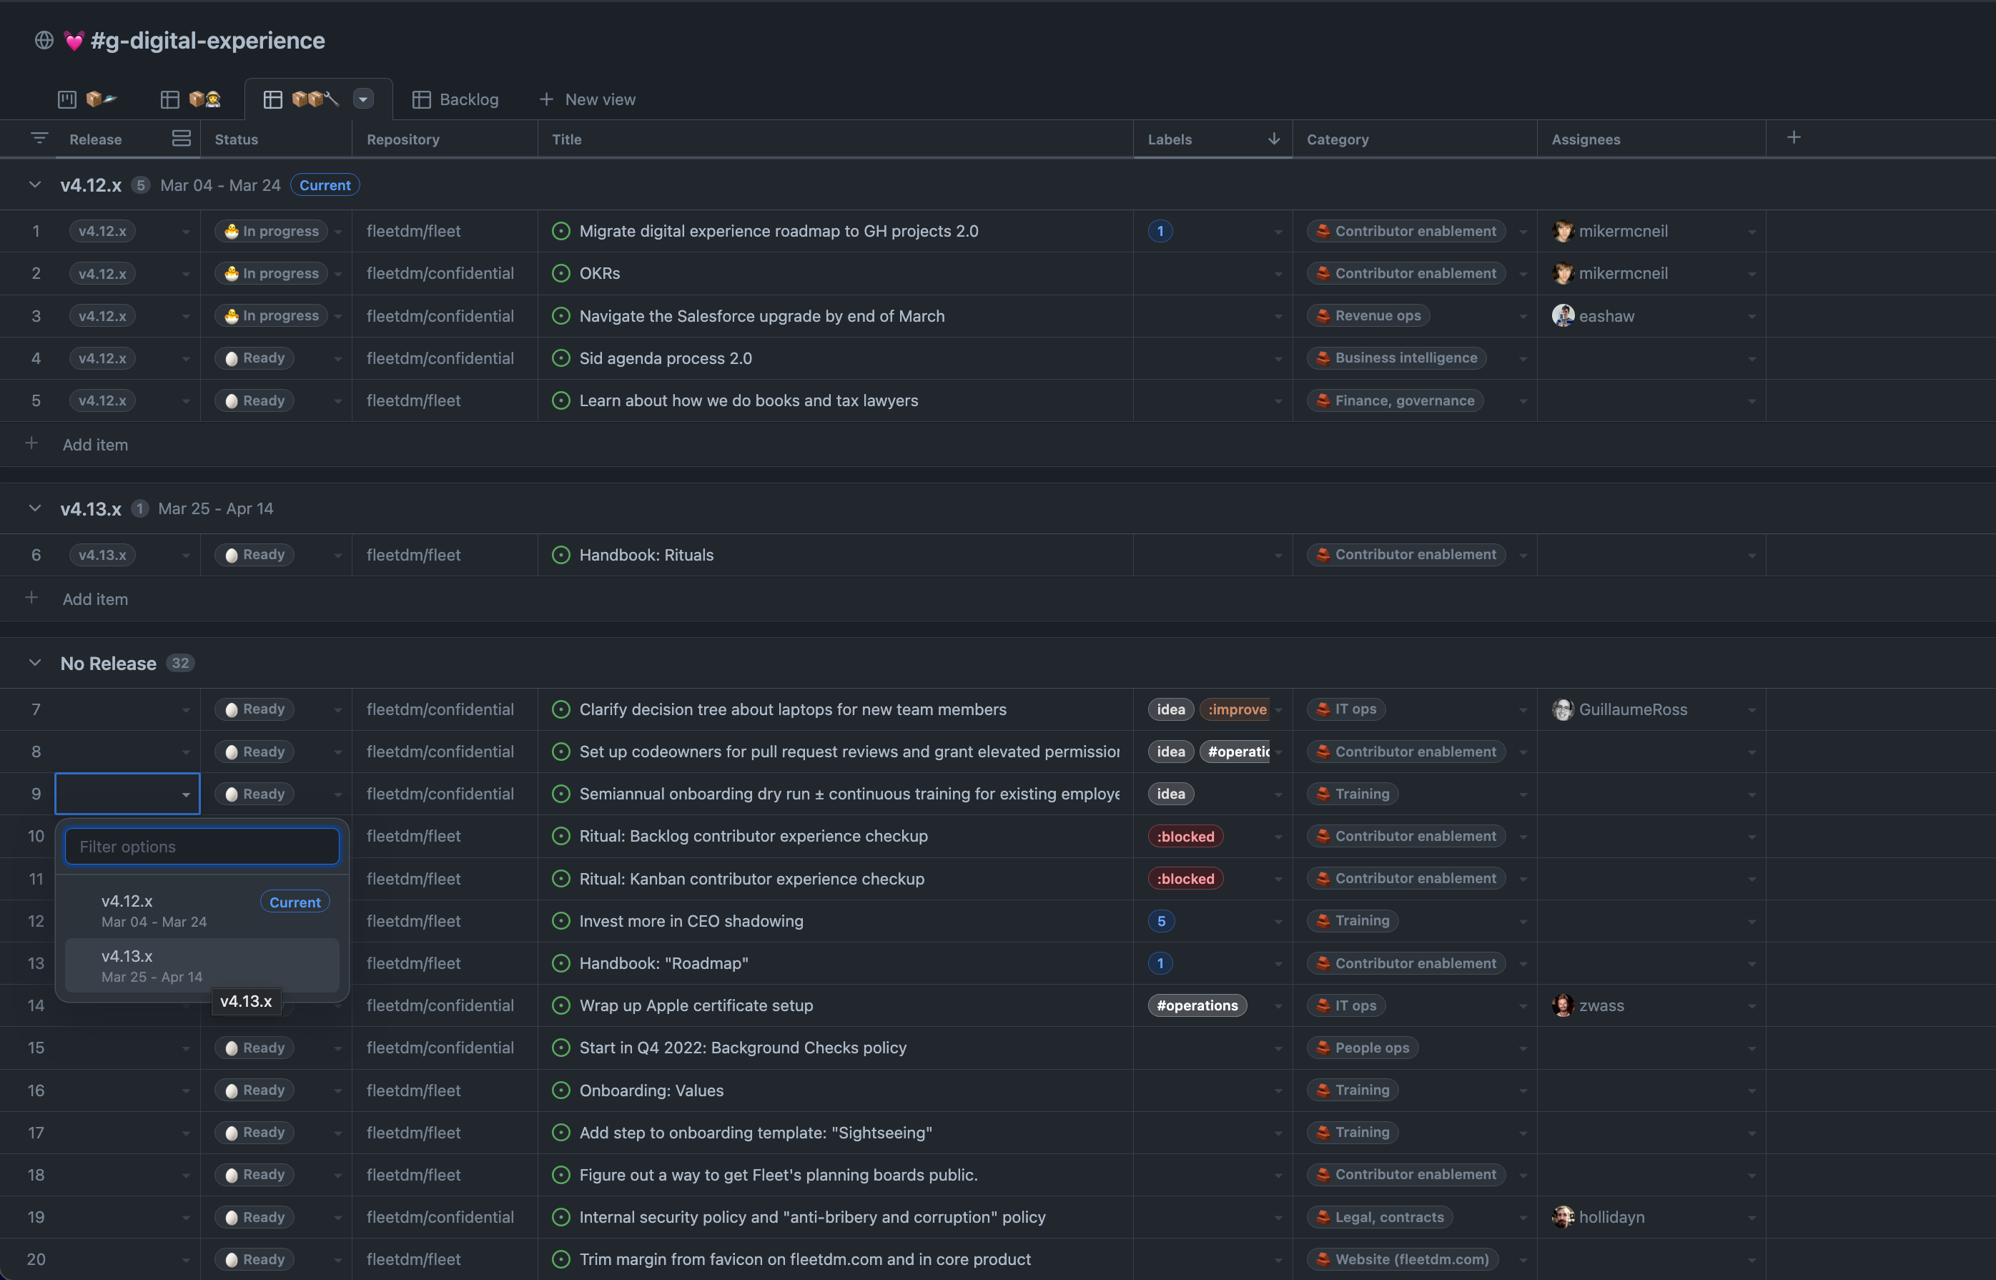
Task: Click inside the Filter options text field
Action: point(201,845)
